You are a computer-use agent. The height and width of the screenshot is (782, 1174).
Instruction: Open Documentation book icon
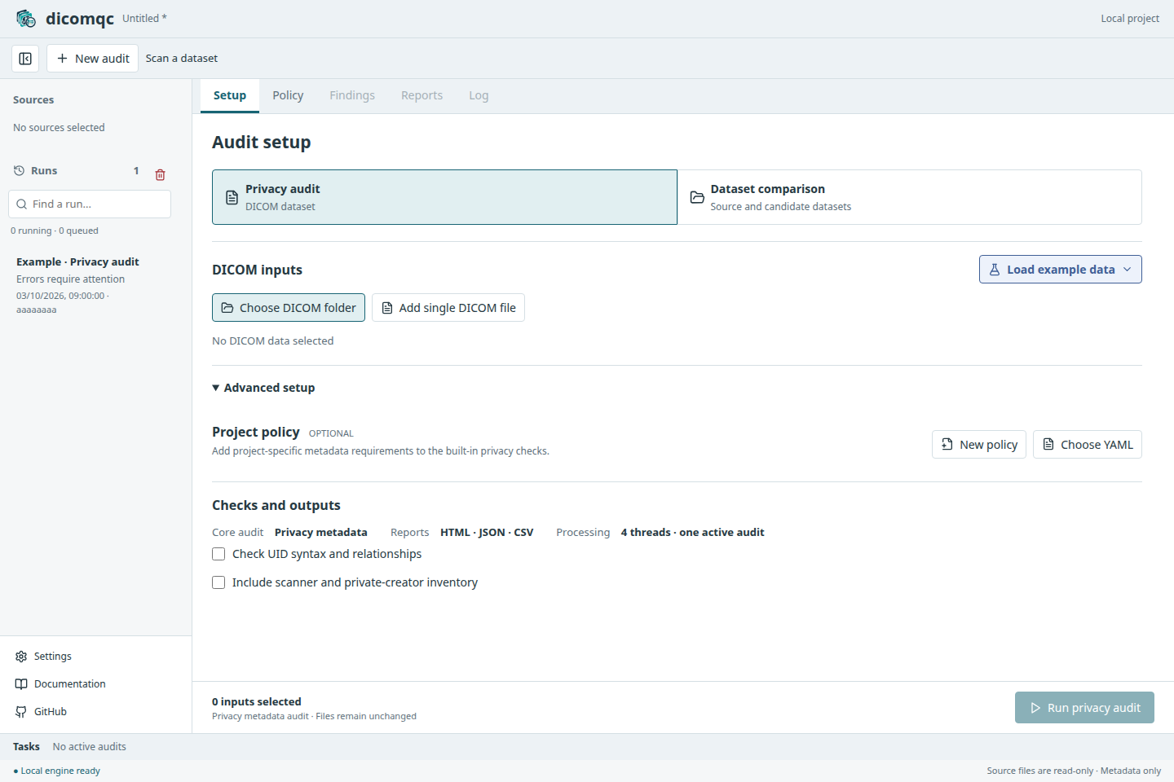coord(21,684)
